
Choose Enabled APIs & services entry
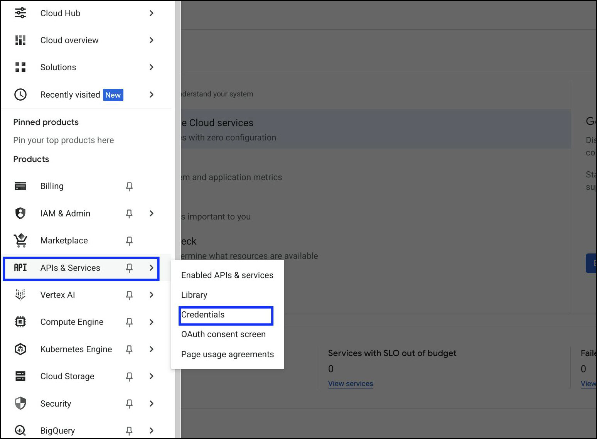tap(227, 275)
